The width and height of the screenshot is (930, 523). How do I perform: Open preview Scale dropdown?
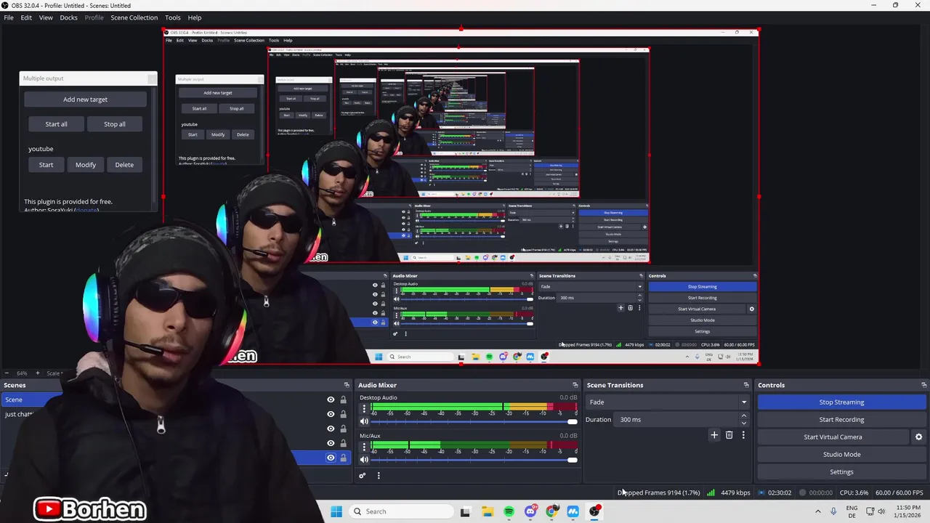coord(55,373)
